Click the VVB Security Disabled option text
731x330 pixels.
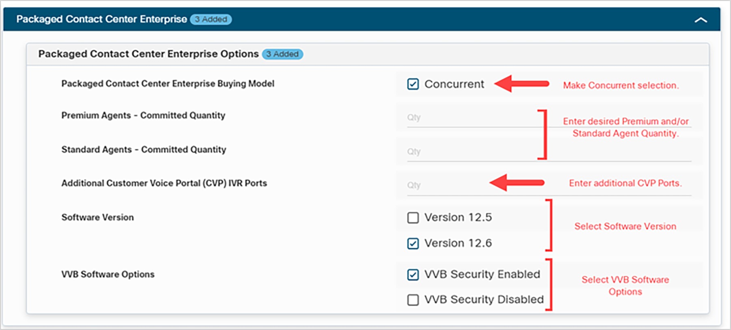click(484, 300)
